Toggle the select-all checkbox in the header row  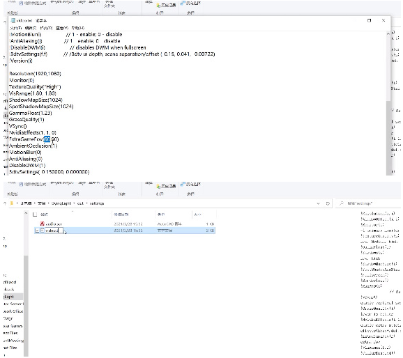tap(35, 215)
